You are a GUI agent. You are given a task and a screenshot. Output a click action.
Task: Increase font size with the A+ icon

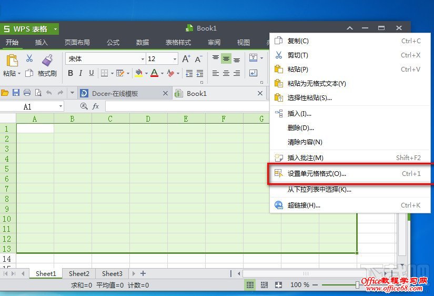pyautogui.click(x=186, y=59)
